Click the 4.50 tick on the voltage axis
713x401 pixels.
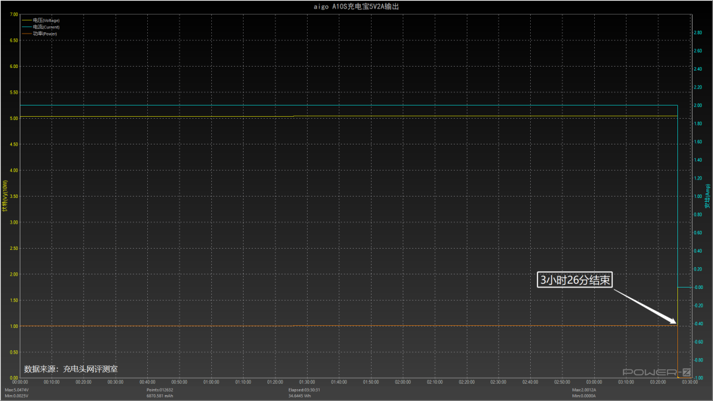(14, 144)
